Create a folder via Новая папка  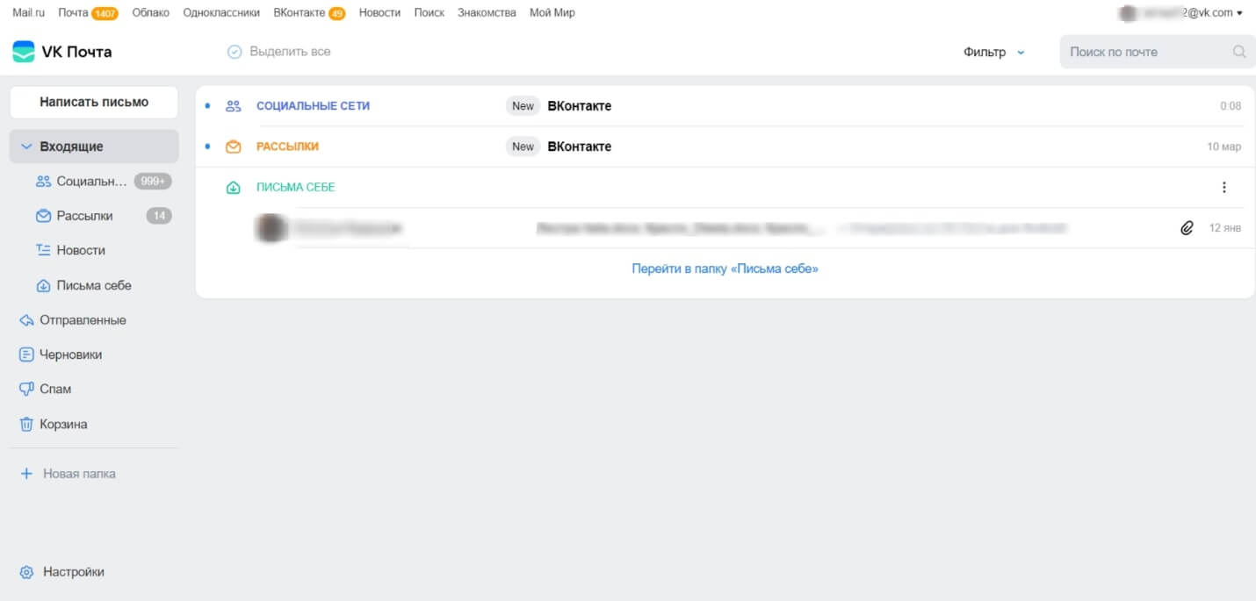coord(79,474)
